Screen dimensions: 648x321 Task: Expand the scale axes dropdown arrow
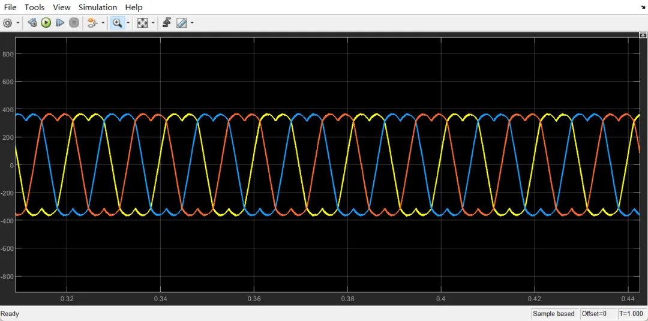click(x=153, y=23)
